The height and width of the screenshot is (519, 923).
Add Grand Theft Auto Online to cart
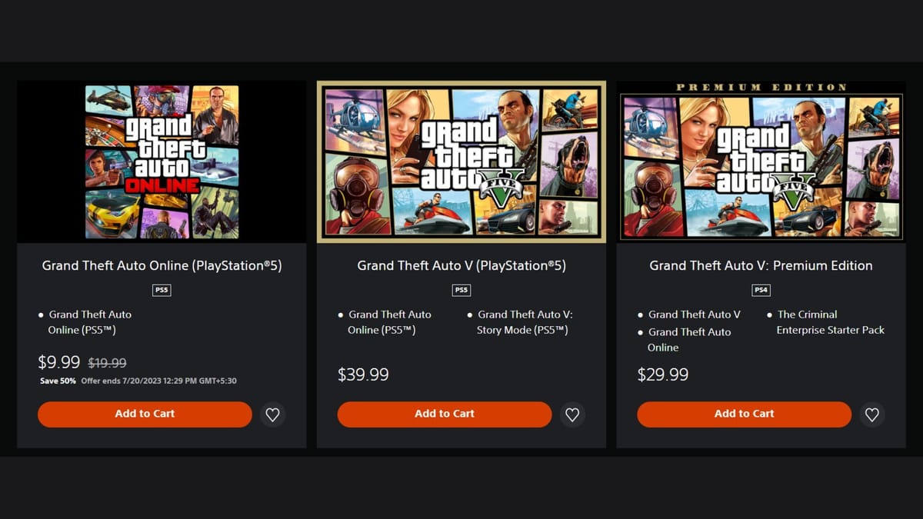tap(145, 414)
